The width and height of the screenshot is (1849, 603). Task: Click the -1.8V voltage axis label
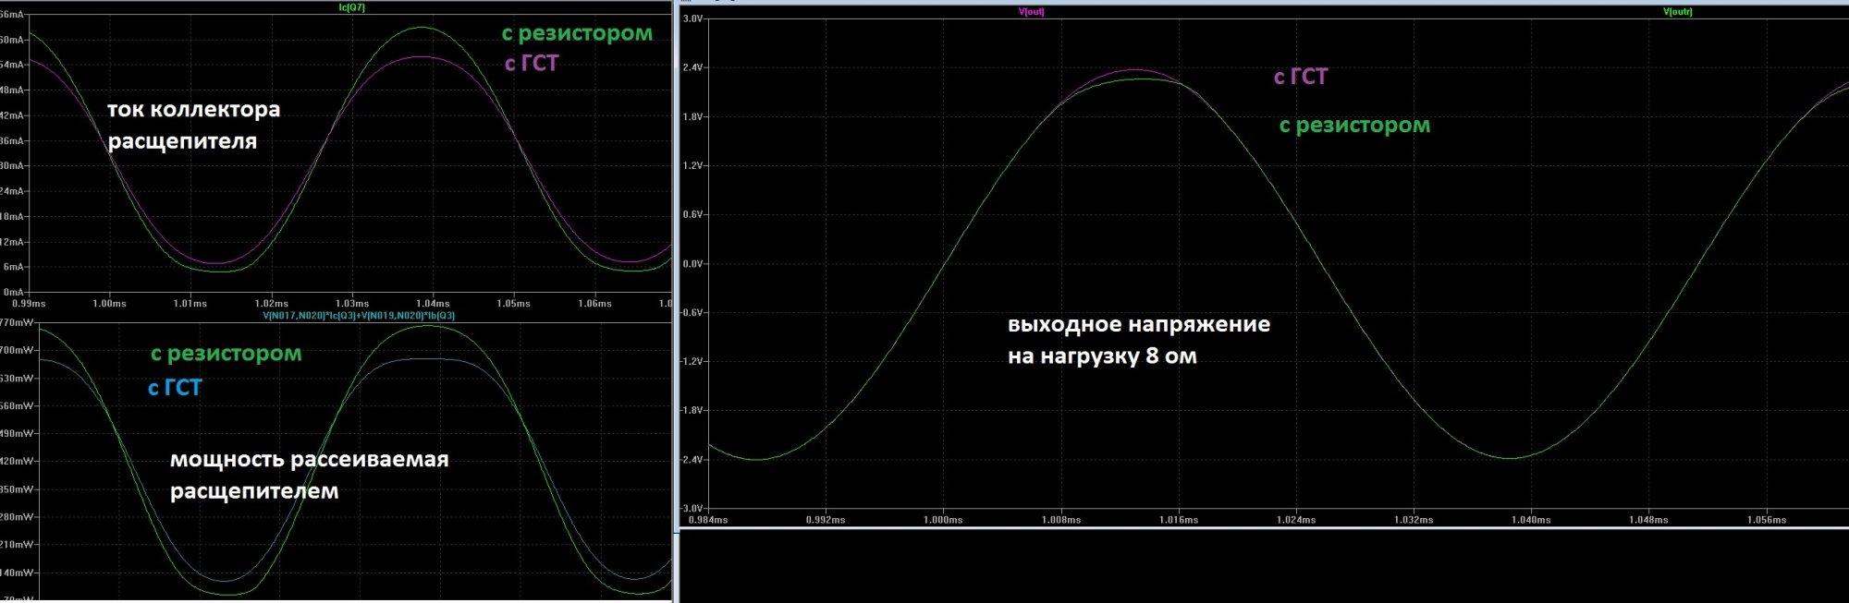692,410
